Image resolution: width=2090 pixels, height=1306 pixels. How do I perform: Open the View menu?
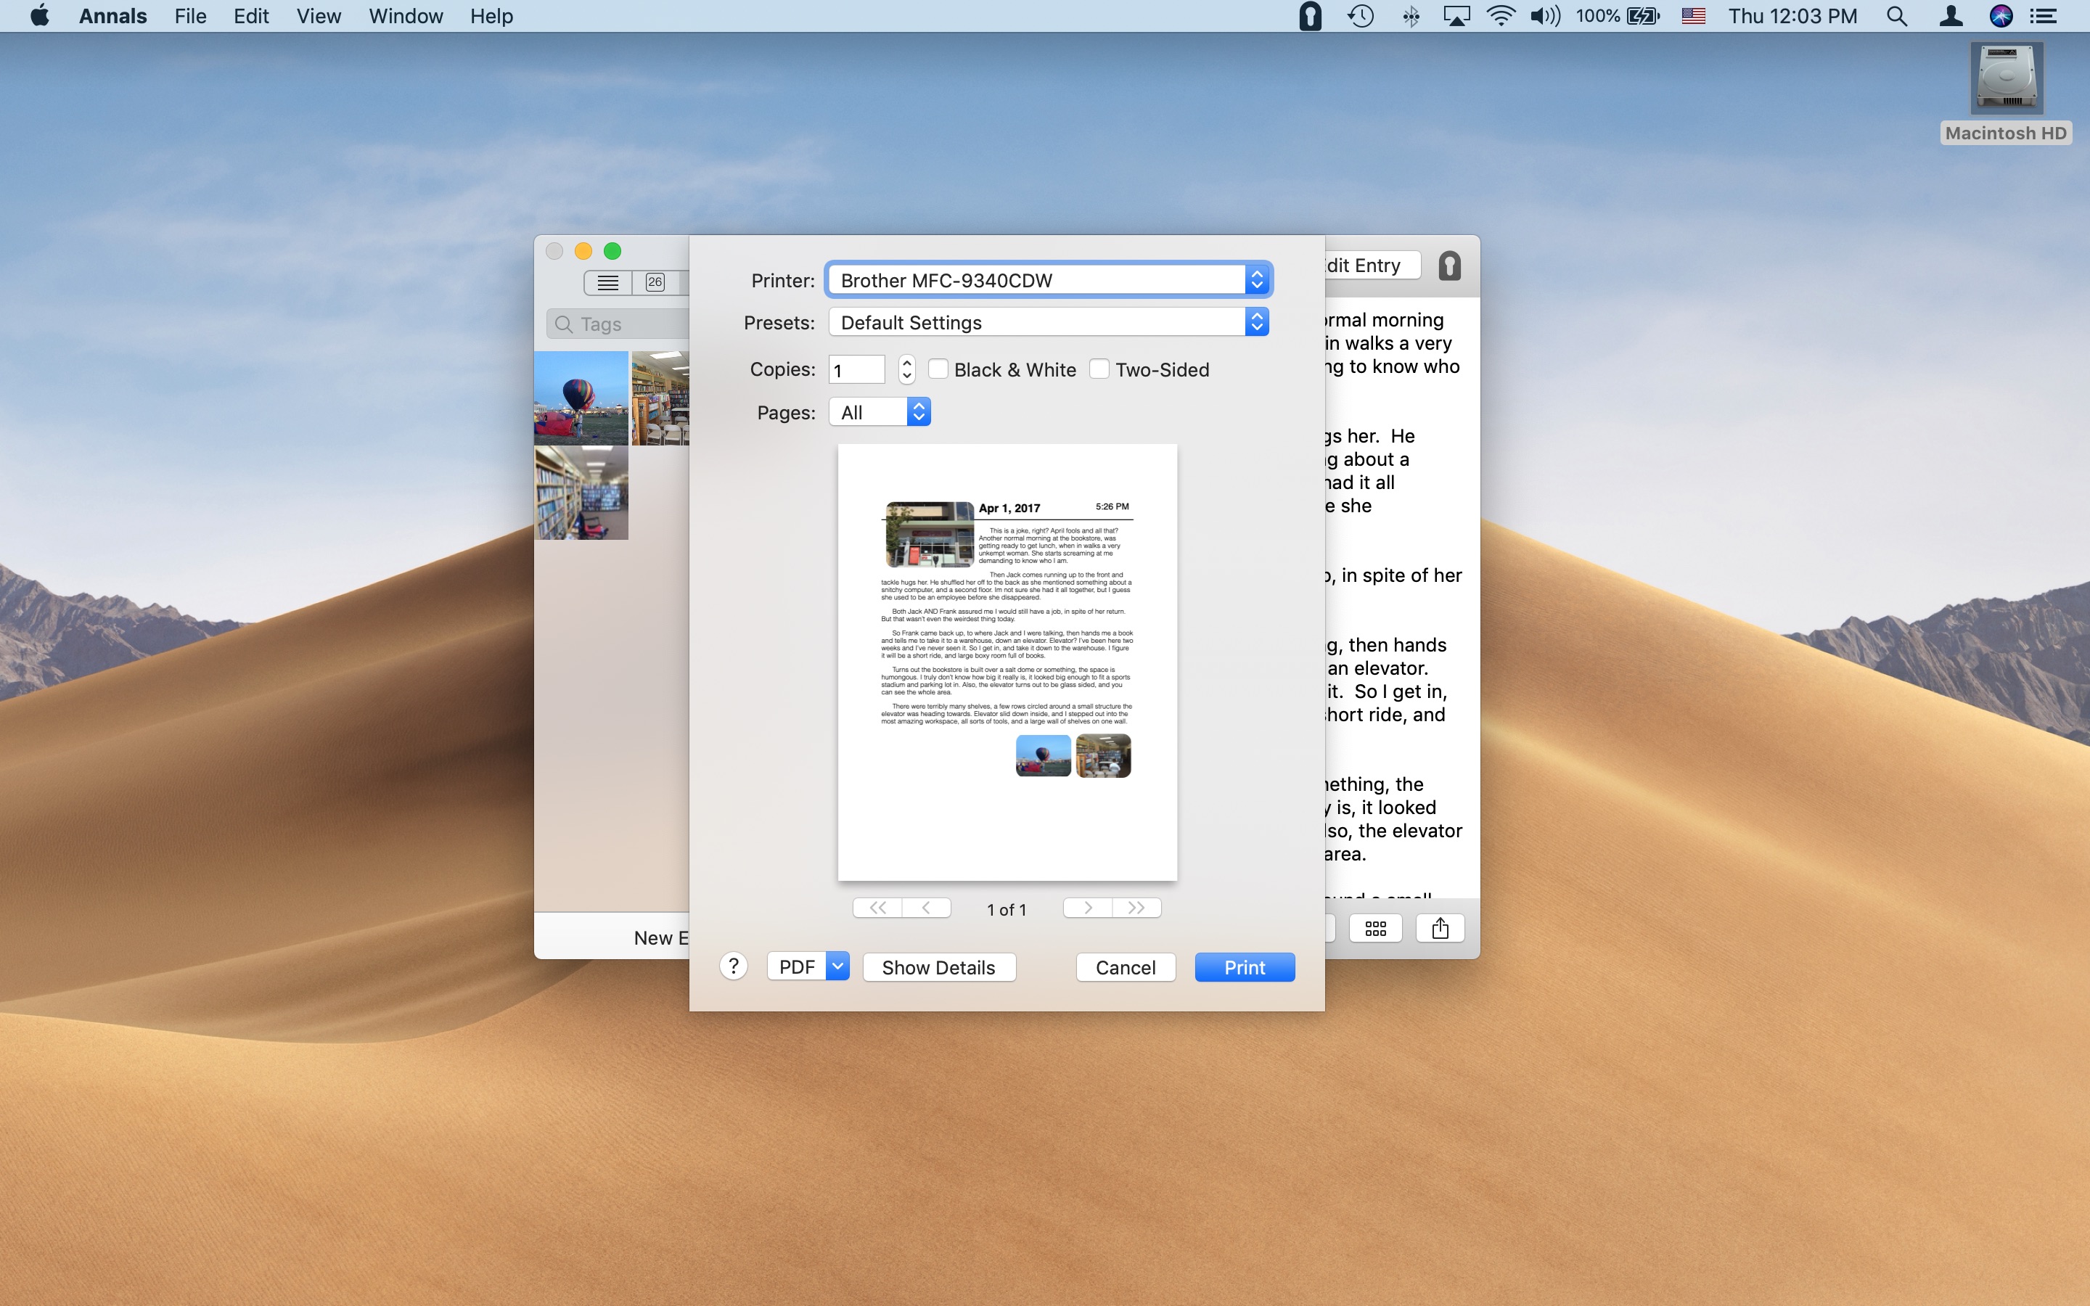click(318, 17)
